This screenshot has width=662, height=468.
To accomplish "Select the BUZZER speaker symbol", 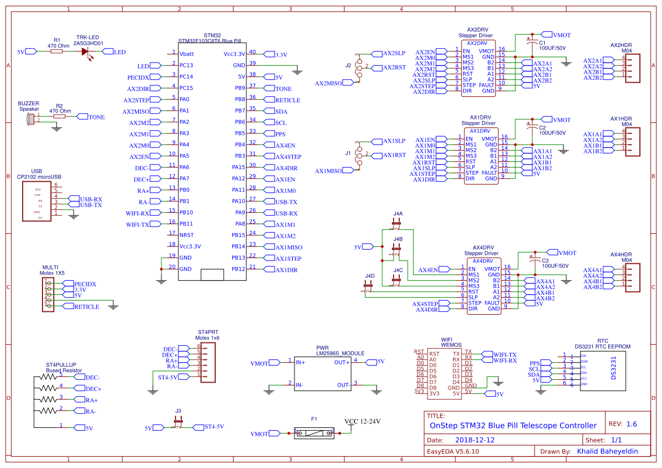I will click(31, 119).
